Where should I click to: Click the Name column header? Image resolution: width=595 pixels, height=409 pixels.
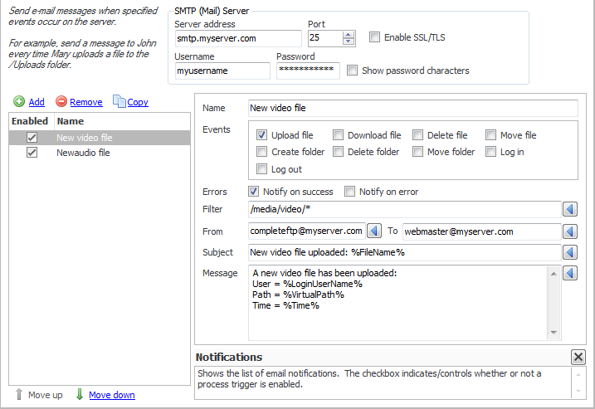pyautogui.click(x=71, y=121)
